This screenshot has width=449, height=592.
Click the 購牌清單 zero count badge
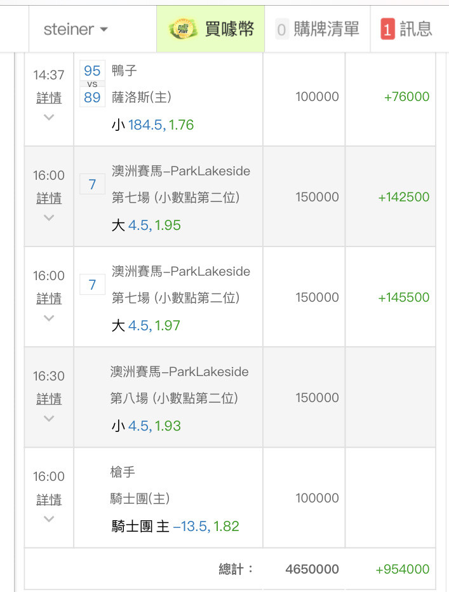(281, 29)
